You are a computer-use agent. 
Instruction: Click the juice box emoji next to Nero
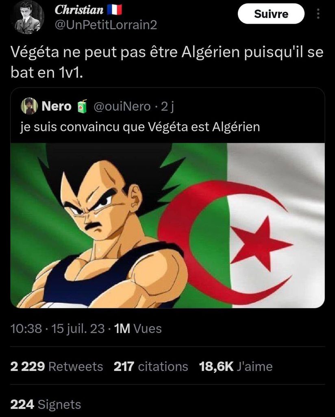click(x=81, y=107)
